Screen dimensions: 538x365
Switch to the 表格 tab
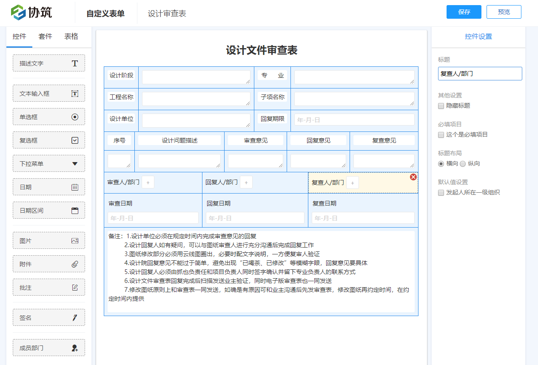[x=71, y=37]
